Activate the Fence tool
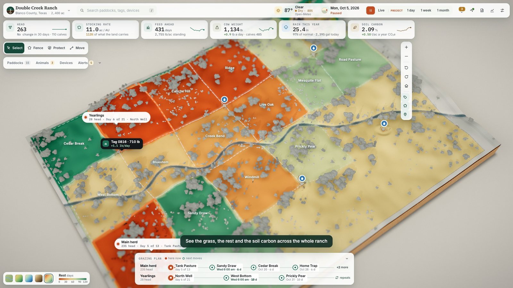 click(x=35, y=48)
